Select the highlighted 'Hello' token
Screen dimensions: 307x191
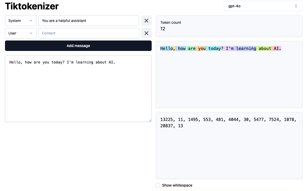167,49
